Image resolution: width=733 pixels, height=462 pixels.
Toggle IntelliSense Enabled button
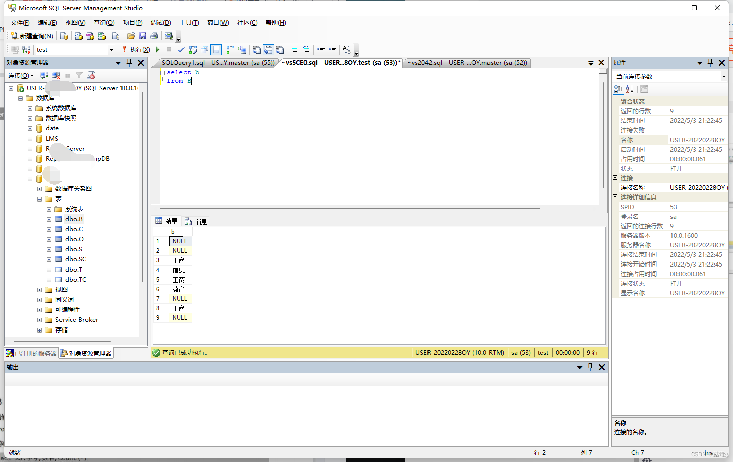pyautogui.click(x=216, y=50)
